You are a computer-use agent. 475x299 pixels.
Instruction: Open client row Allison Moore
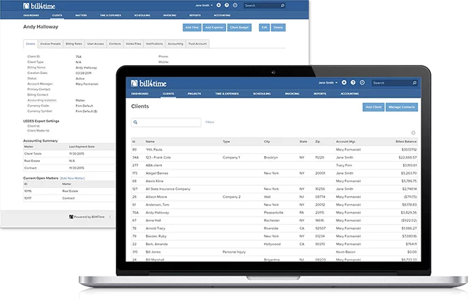[274, 197]
